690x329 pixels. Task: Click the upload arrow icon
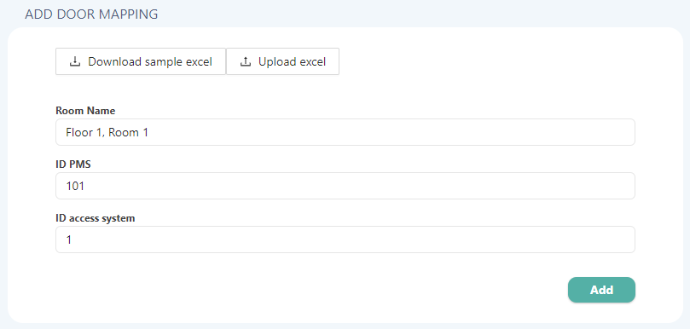pos(245,61)
